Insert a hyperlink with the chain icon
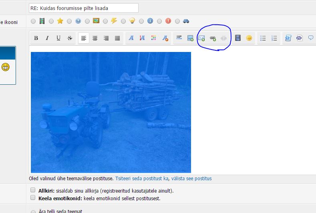Viewport: 316px width, 213px height. pos(213,38)
